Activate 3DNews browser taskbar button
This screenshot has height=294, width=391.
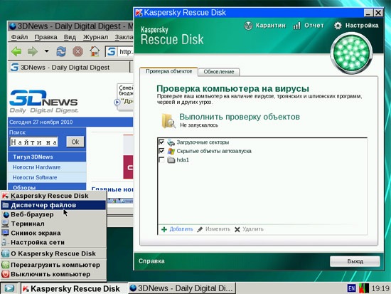182,288
